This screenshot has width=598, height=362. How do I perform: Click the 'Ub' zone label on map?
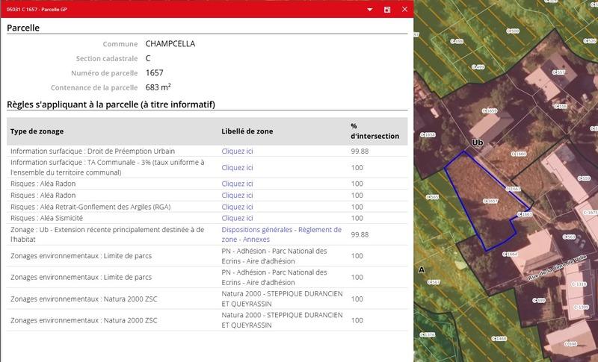[477, 142]
